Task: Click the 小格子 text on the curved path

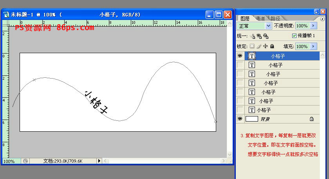Action: click(96, 102)
